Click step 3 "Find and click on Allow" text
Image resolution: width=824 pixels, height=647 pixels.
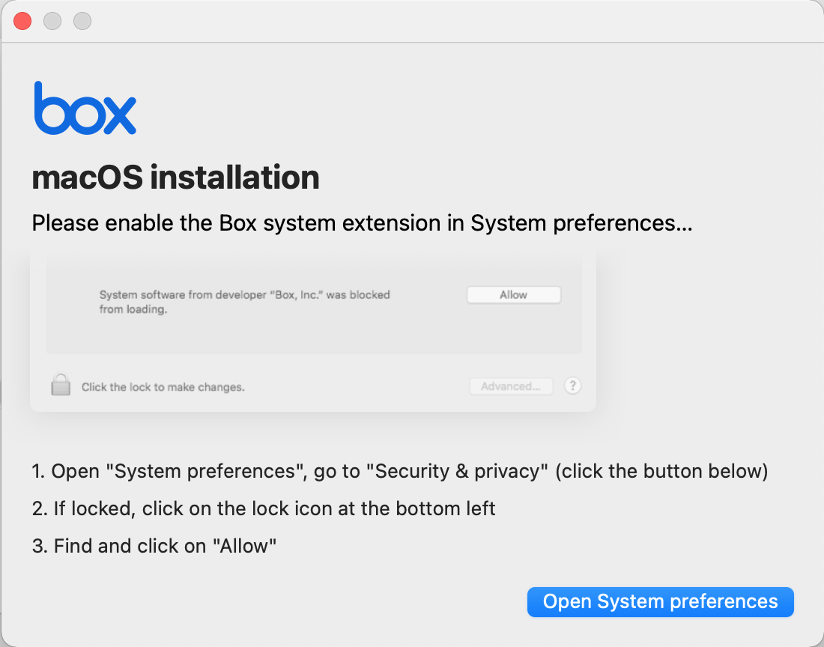tap(154, 546)
